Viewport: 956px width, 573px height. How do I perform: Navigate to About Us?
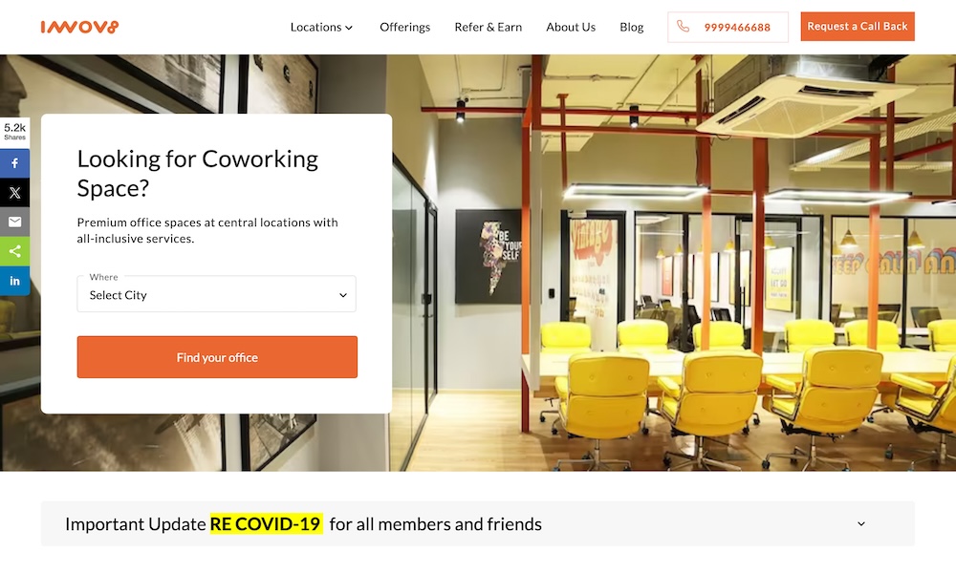[x=571, y=27]
